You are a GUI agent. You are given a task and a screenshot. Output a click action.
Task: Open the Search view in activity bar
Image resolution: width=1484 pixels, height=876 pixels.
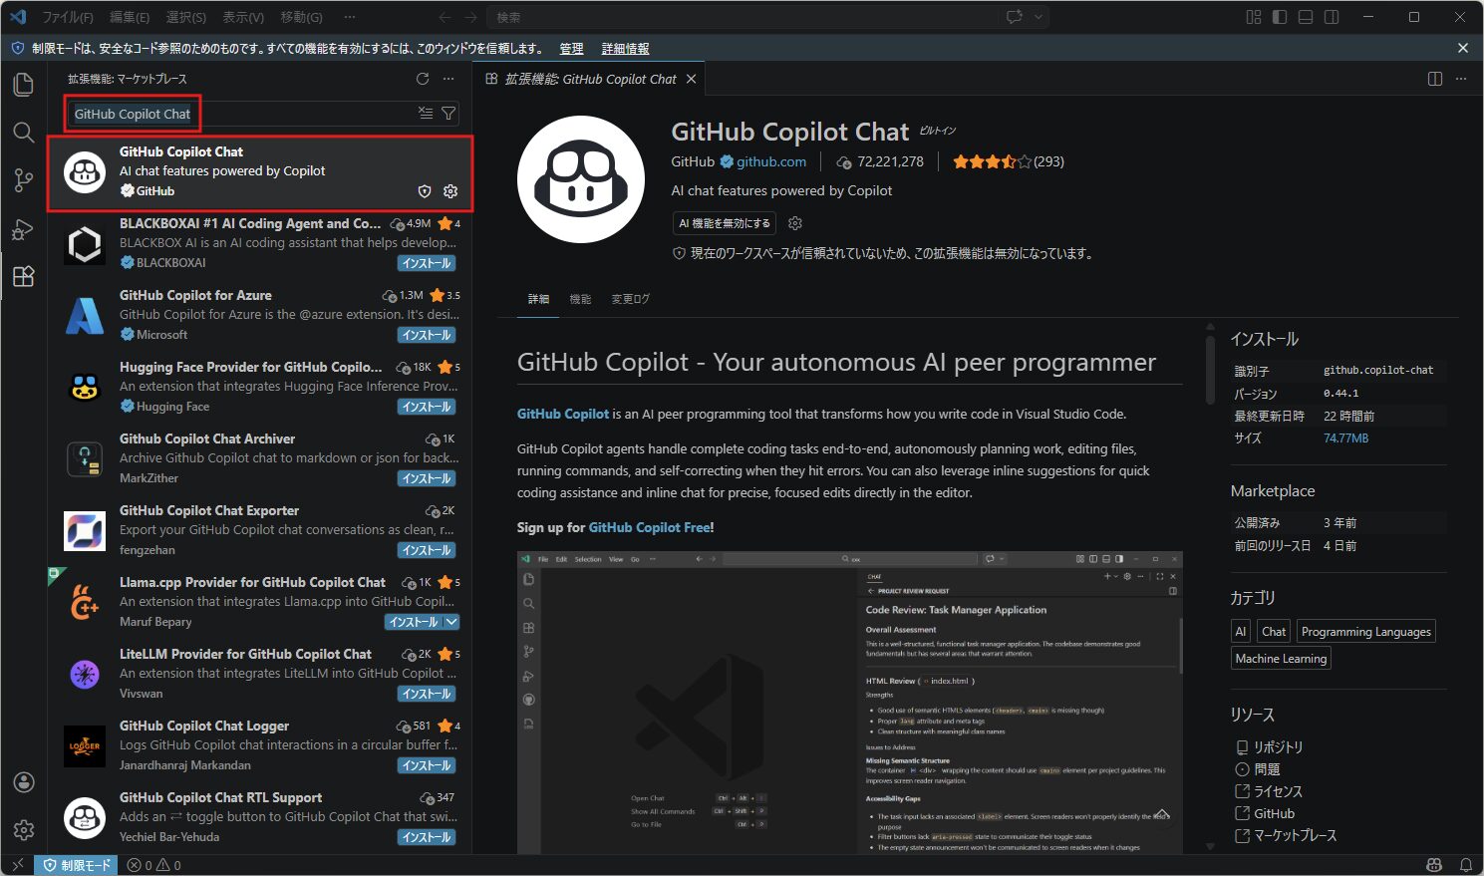click(x=23, y=133)
